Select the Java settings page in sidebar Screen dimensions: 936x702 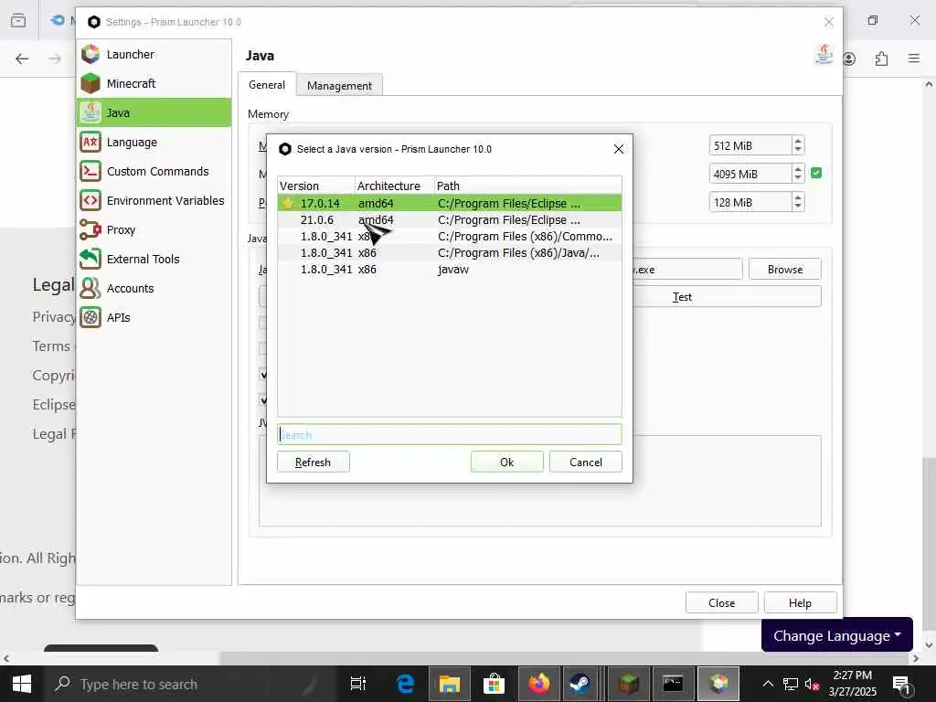pyautogui.click(x=154, y=112)
